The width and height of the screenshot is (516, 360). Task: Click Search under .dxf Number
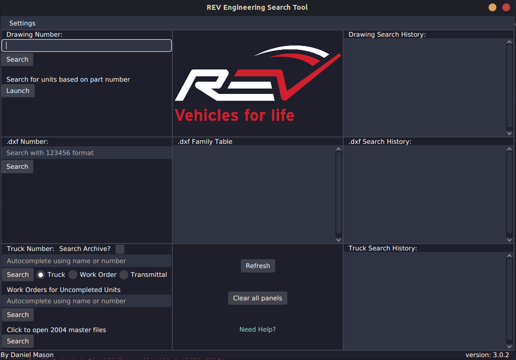pos(18,167)
